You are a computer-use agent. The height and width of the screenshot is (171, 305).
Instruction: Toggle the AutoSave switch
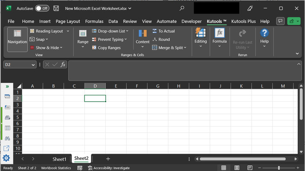[x=42, y=8]
